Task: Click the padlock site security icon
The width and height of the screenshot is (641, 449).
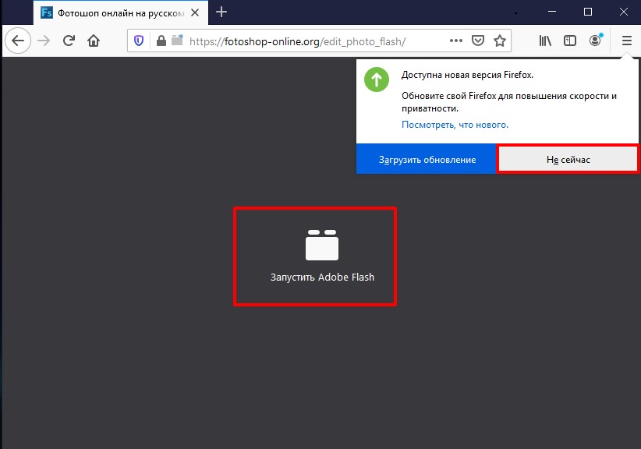Action: point(161,41)
